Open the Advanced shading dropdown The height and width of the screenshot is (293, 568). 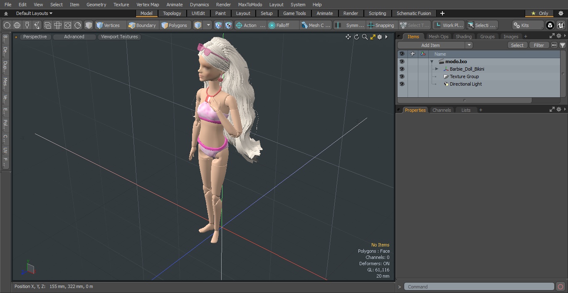(x=74, y=37)
